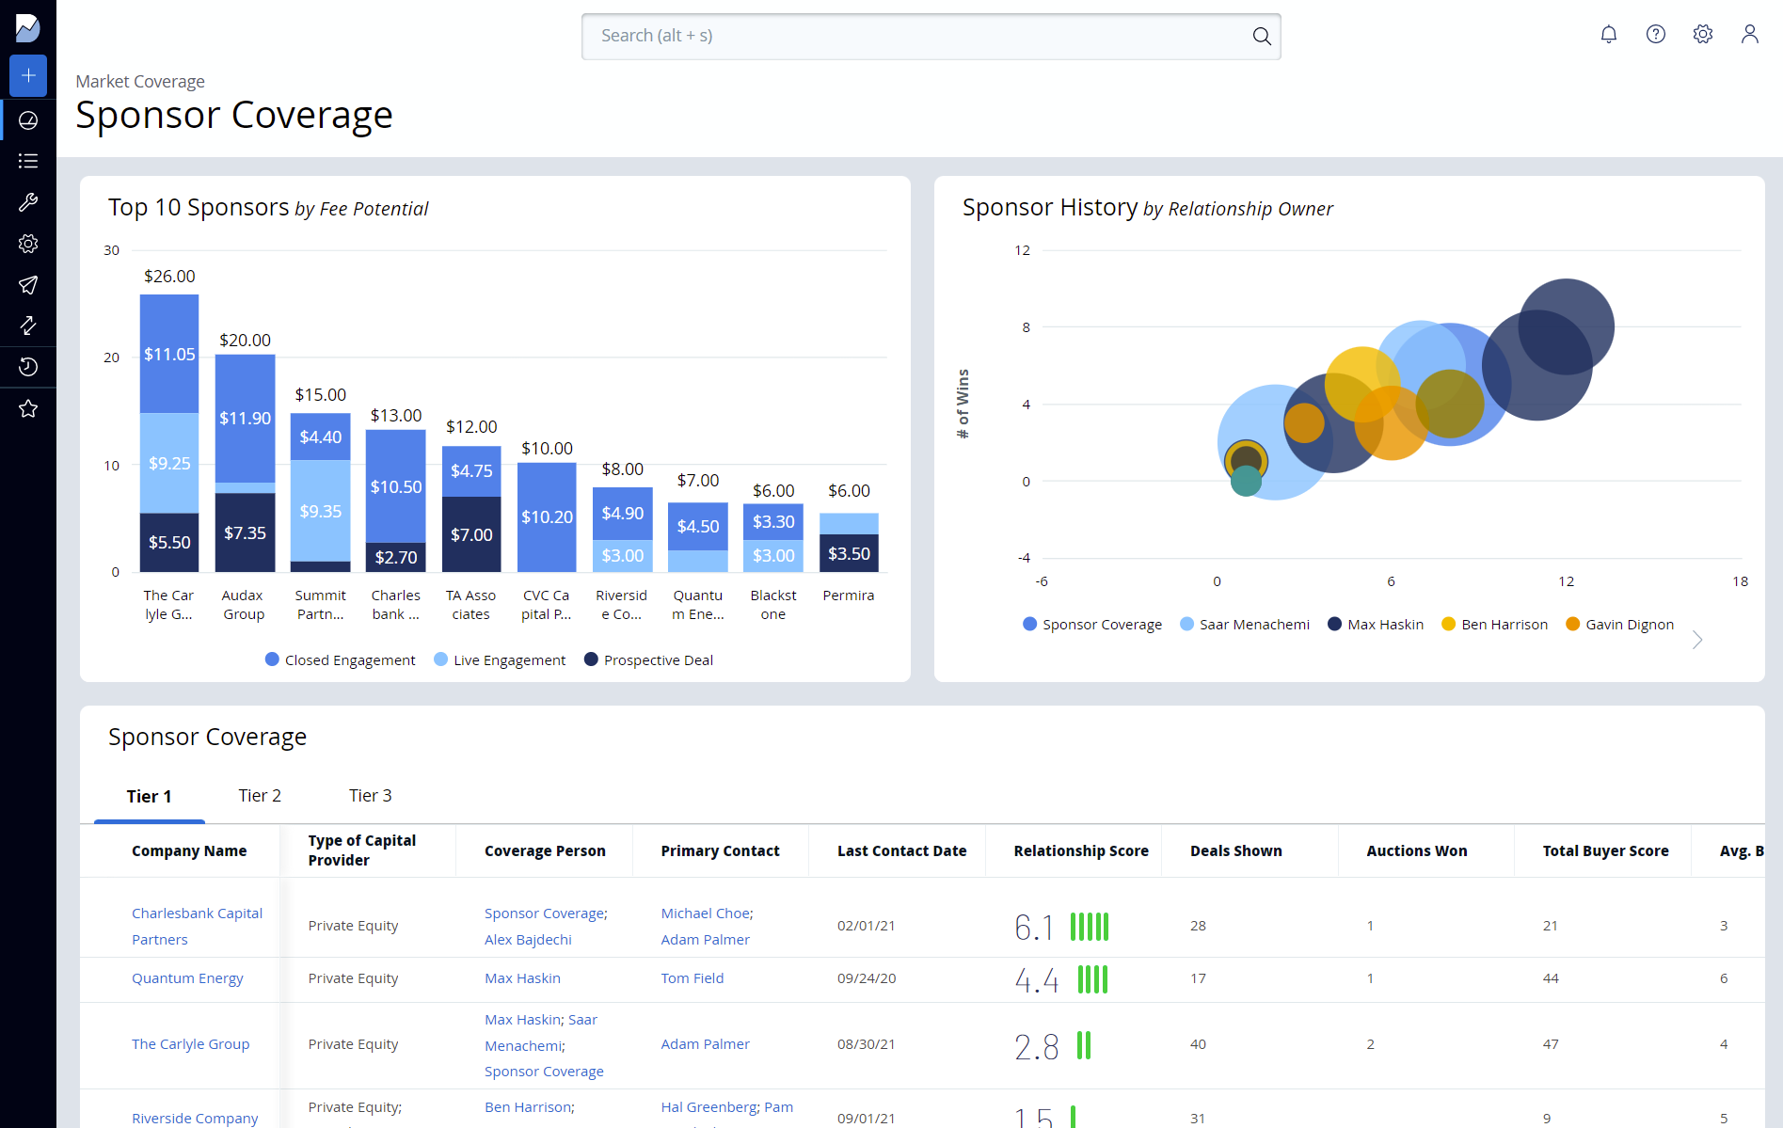
Task: Open Michael Choe contact link
Action: tap(705, 914)
